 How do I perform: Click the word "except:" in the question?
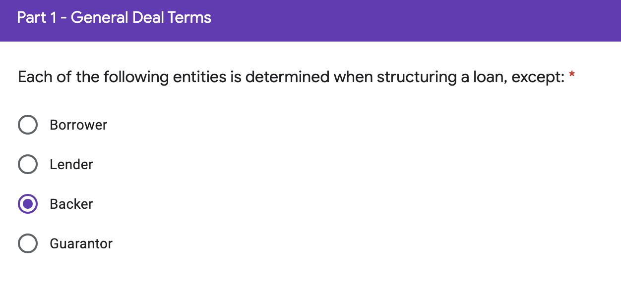[x=538, y=77]
